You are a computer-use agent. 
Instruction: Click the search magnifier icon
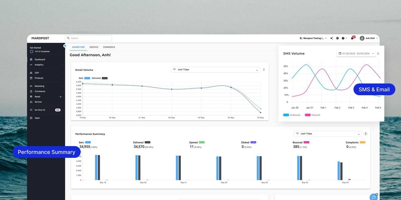coord(68,38)
